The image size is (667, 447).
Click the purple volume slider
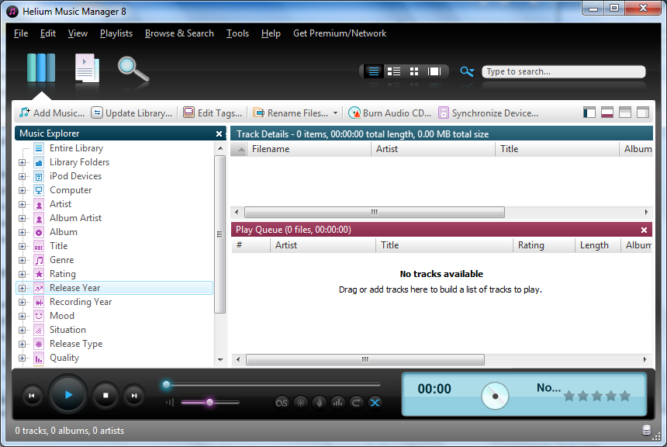coord(210,402)
